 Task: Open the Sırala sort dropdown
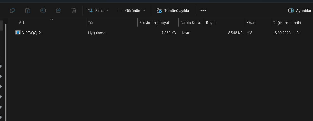pyautogui.click(x=98, y=10)
